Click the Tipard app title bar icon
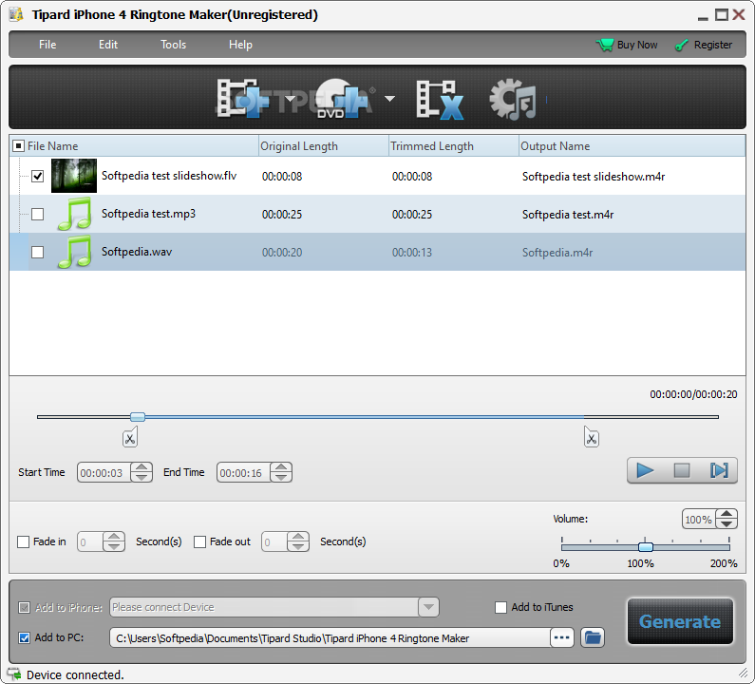 [16, 14]
